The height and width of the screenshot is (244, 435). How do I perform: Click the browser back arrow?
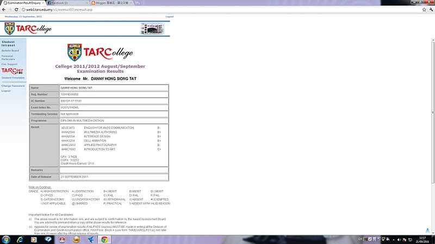pyautogui.click(x=4, y=9)
